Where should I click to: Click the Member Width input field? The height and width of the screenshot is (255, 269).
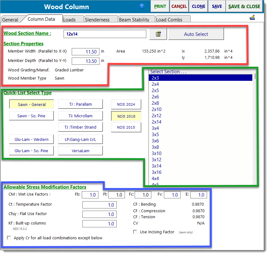(x=85, y=51)
